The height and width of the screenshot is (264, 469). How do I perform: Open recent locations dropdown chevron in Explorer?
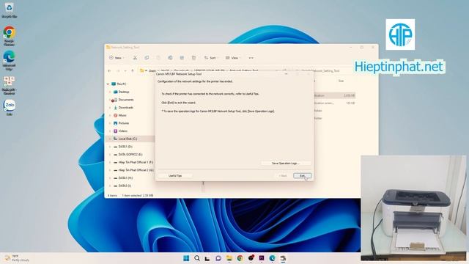click(x=125, y=71)
